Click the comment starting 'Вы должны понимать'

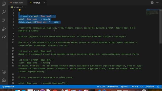pyautogui.click(x=80, y=69)
